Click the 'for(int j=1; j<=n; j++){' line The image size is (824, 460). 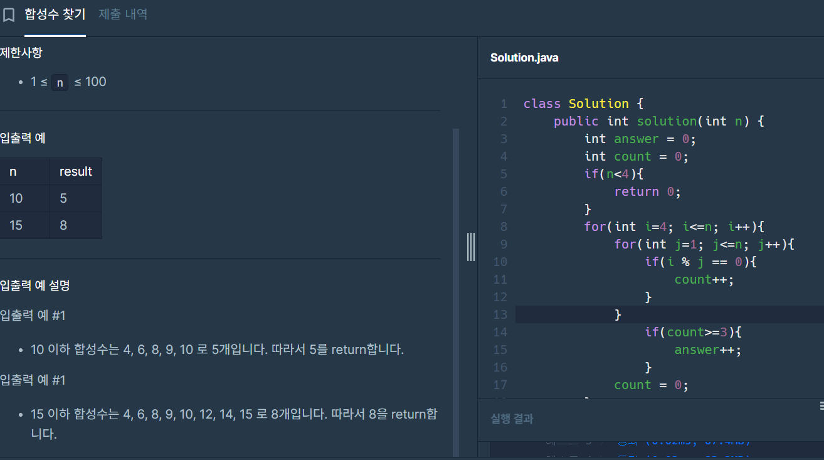[x=704, y=244]
